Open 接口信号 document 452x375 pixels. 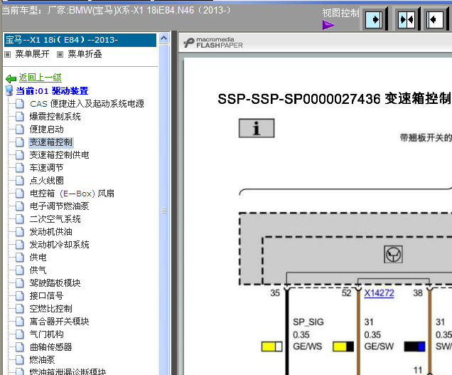click(x=46, y=295)
